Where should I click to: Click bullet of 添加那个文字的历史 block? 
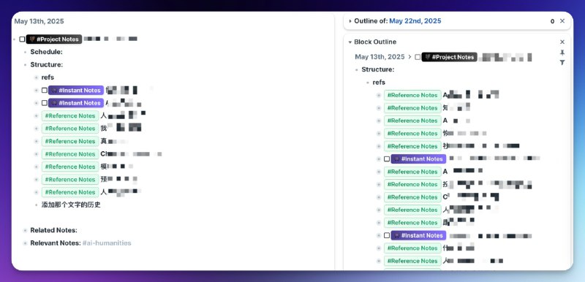point(36,205)
